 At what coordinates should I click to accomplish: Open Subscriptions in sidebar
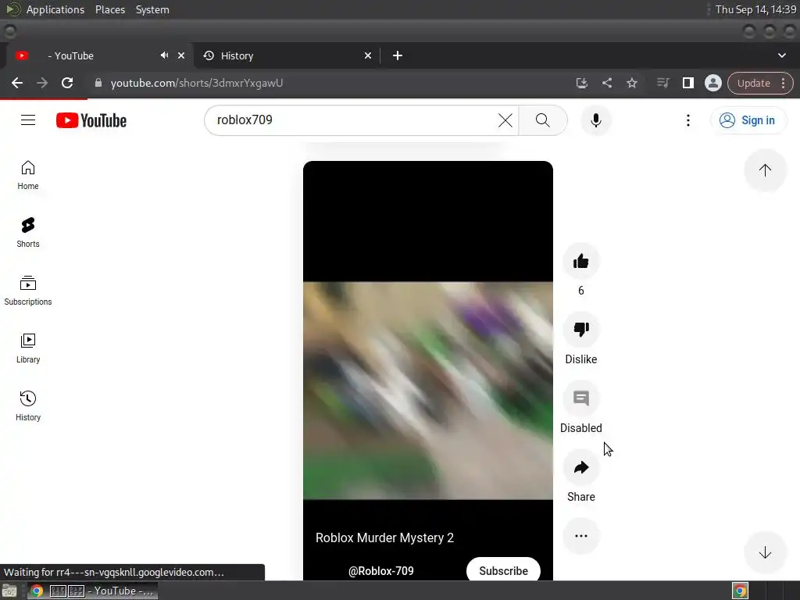coord(28,291)
